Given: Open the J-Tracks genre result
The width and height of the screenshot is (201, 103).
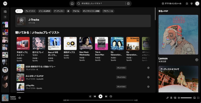Looking at the screenshot, I should click(83, 21).
